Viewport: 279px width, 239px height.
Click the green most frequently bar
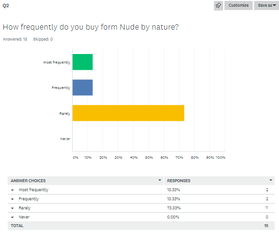point(83,62)
